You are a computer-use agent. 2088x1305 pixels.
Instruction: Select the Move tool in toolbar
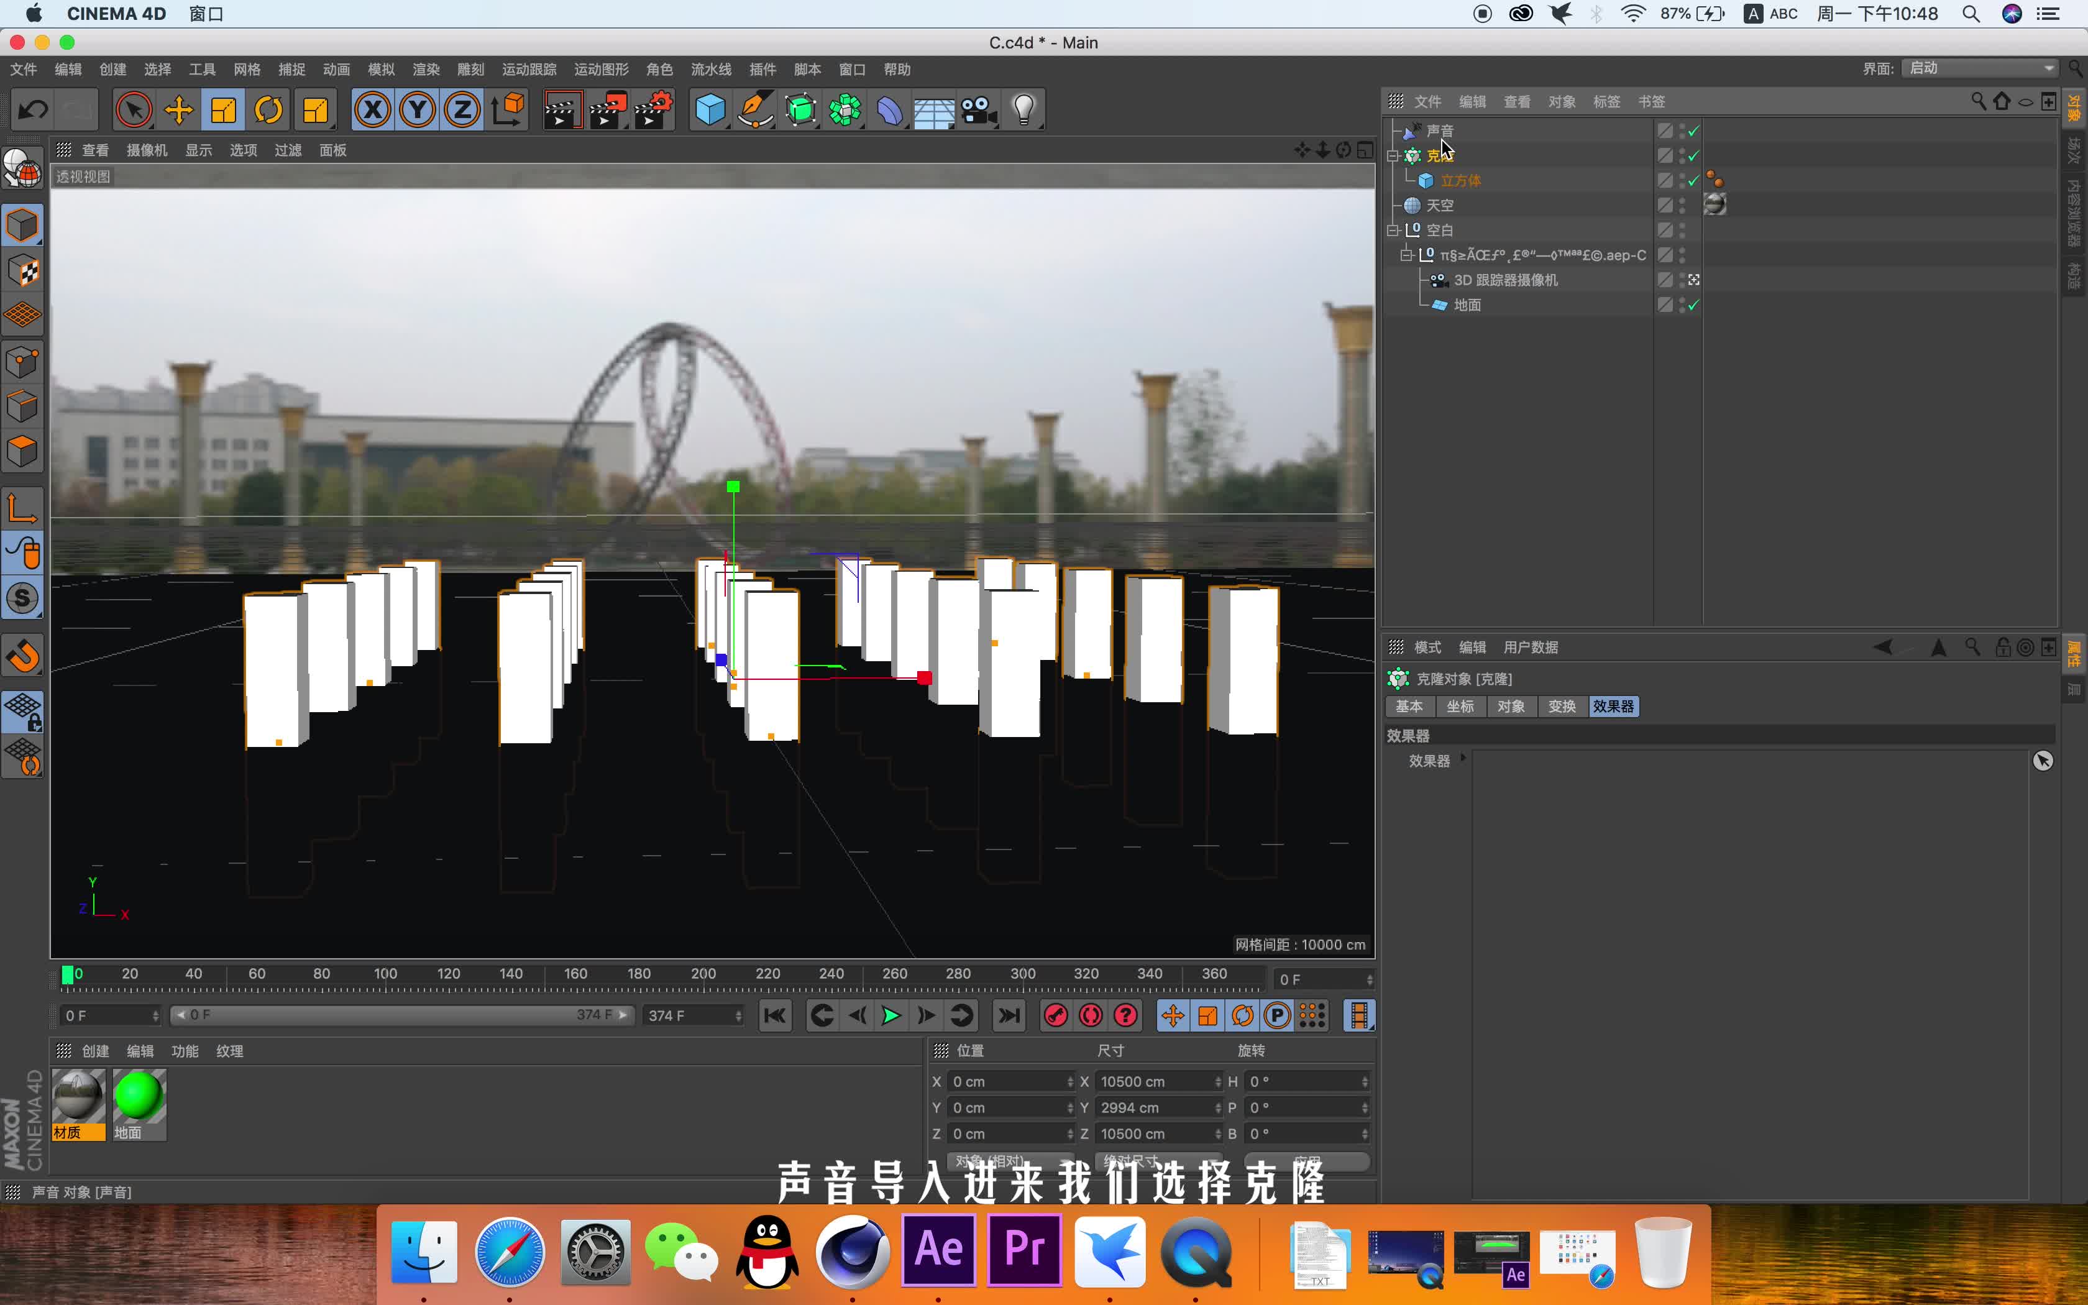pos(178,111)
